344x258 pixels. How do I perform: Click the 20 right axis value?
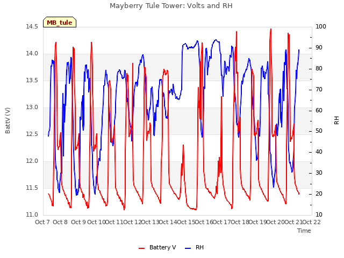tap(319, 193)
